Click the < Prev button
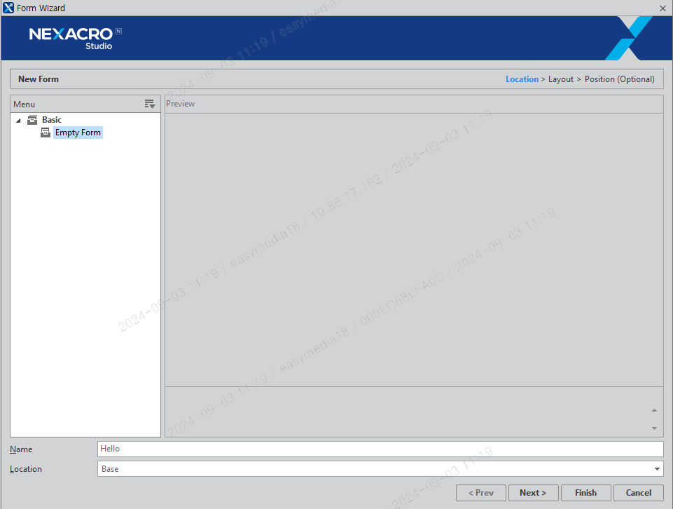 (480, 493)
